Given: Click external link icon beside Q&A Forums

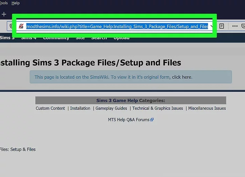Looking at the screenshot, I should 152,120.
